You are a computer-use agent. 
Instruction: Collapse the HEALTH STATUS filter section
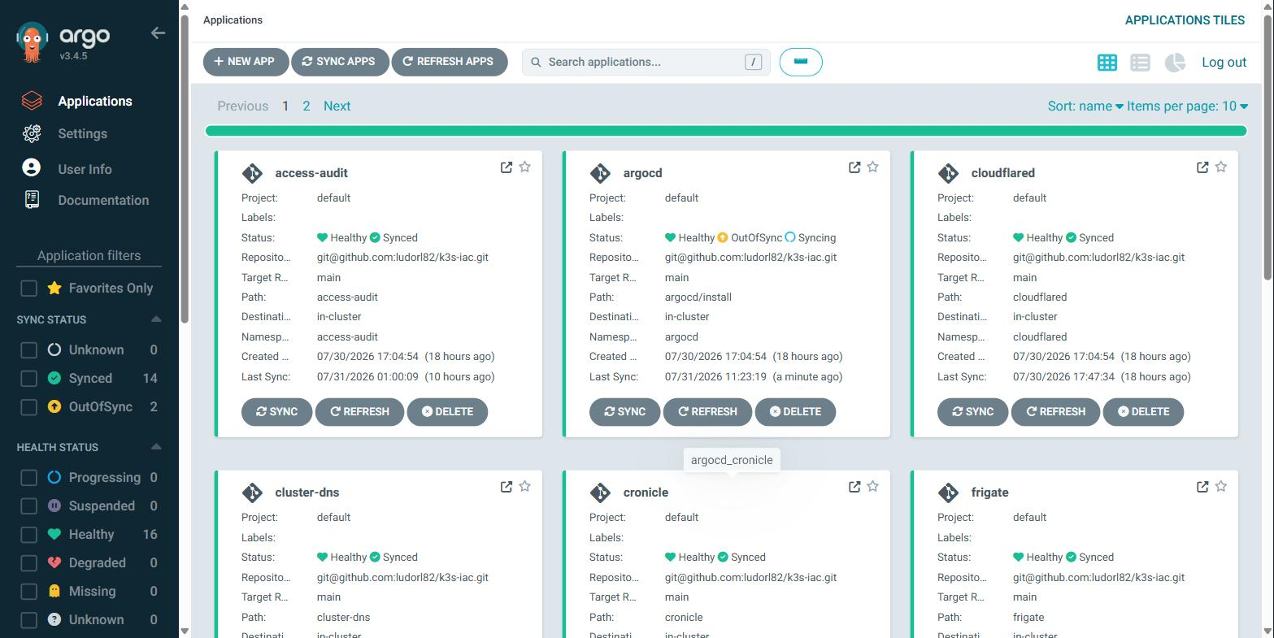[x=156, y=447]
